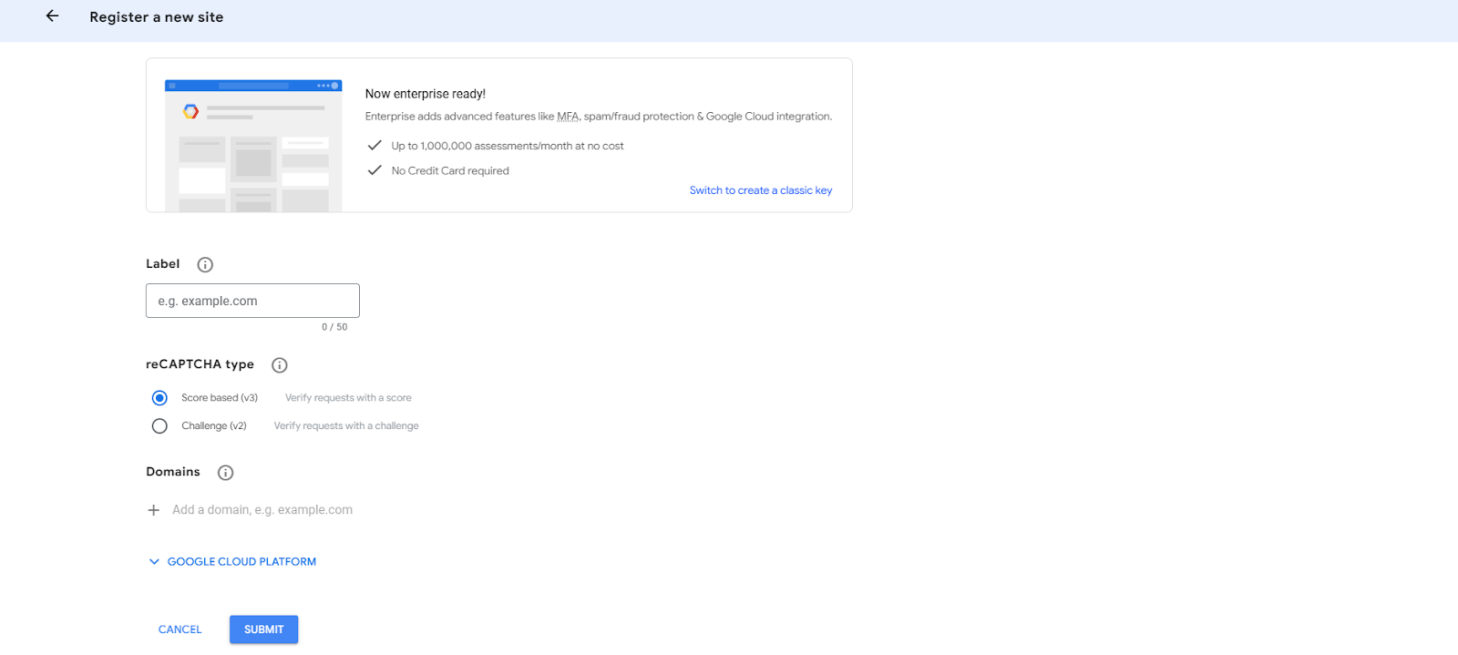Viewport: 1458px width, 655px height.
Task: Click Switch to create a classic key
Action: click(x=761, y=190)
